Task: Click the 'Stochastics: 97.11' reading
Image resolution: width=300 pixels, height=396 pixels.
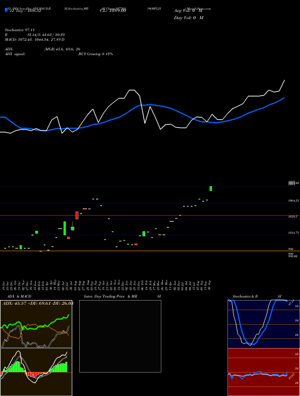Action: click(x=19, y=30)
